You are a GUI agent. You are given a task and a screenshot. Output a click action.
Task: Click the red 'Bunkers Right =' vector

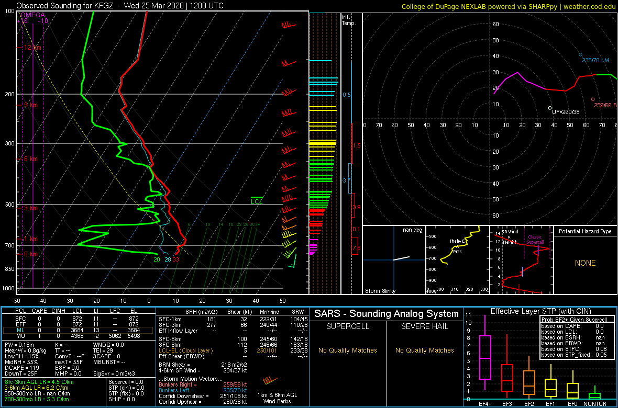203,384
